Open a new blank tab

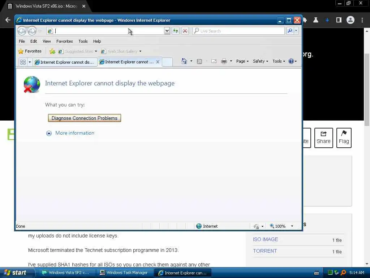pyautogui.click(x=167, y=62)
